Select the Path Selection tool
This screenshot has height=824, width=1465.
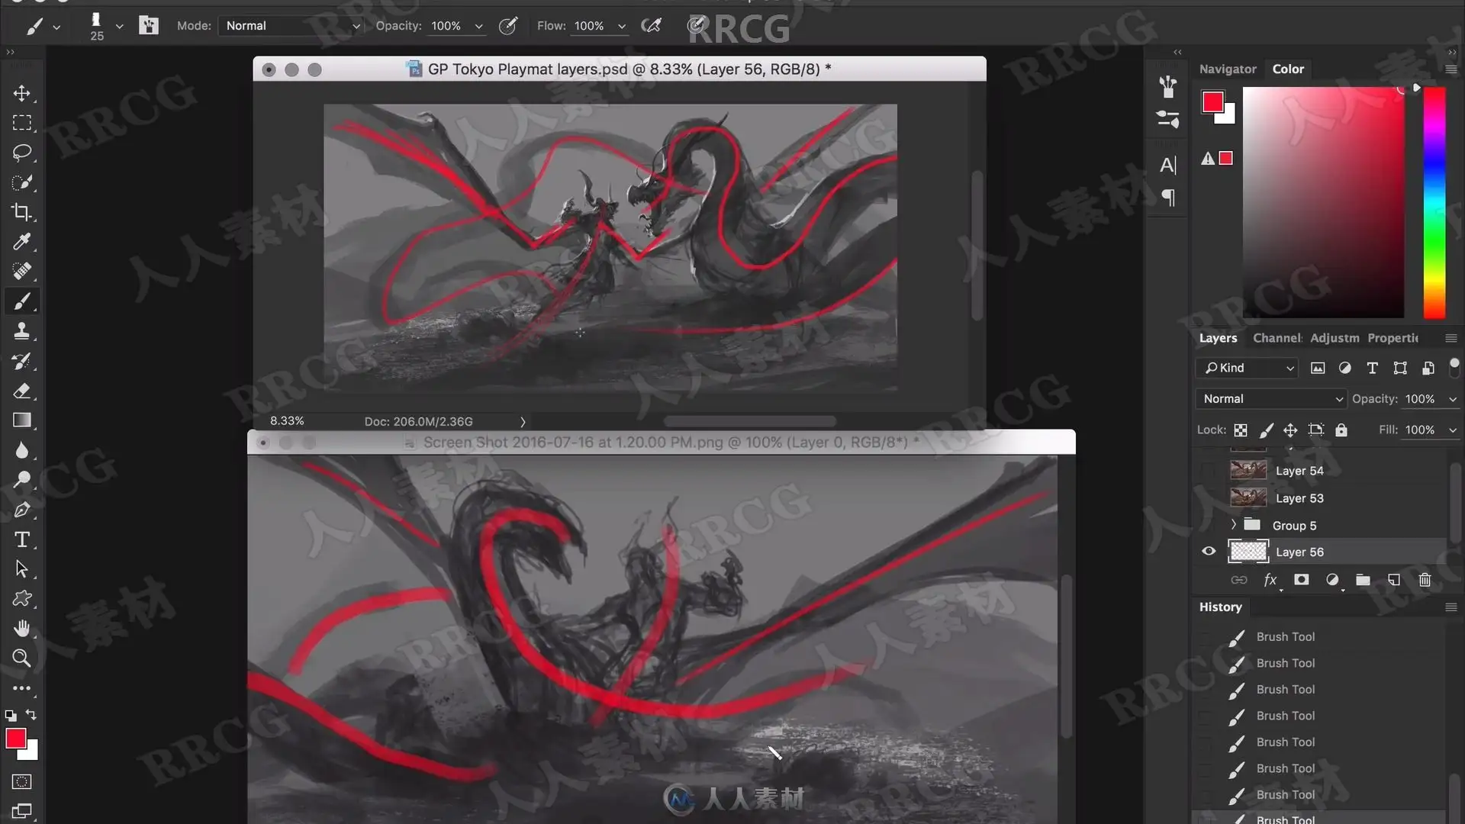coord(21,569)
